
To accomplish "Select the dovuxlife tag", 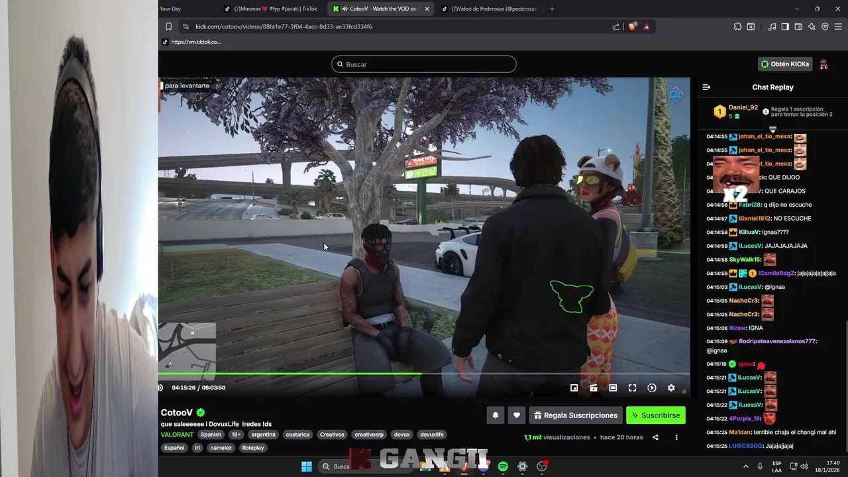I will pos(431,435).
